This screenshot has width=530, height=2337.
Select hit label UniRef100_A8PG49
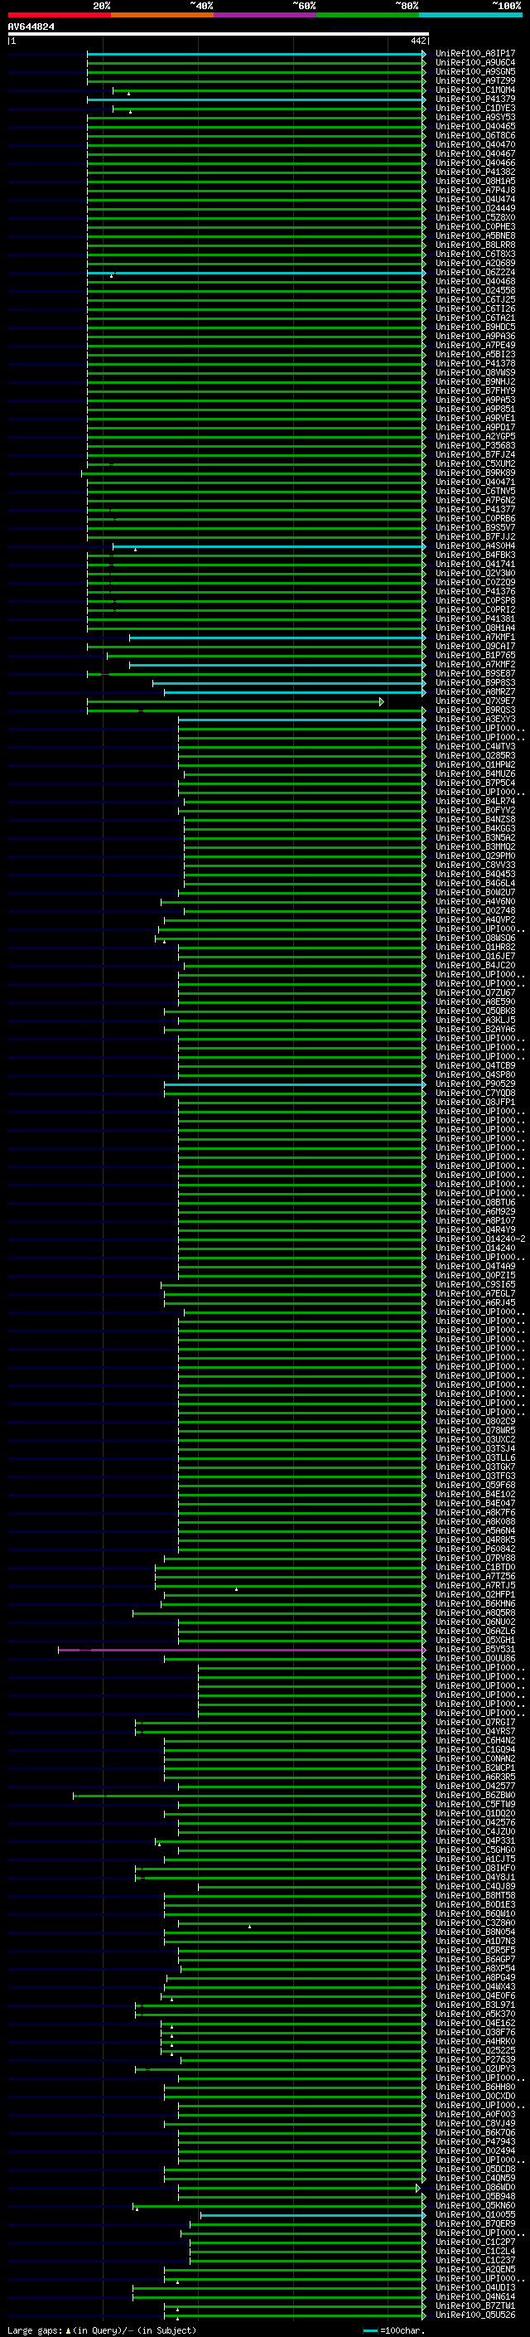[475, 1978]
